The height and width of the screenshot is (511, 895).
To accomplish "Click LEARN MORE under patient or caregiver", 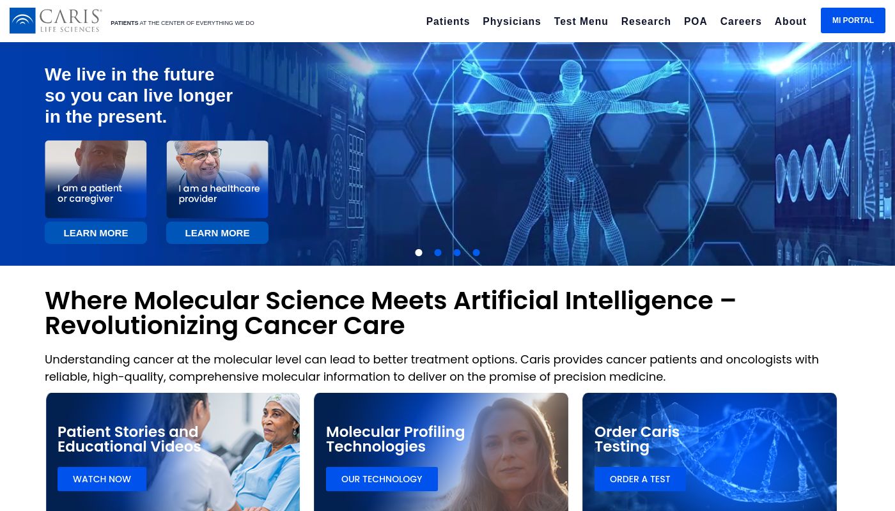I will [96, 233].
